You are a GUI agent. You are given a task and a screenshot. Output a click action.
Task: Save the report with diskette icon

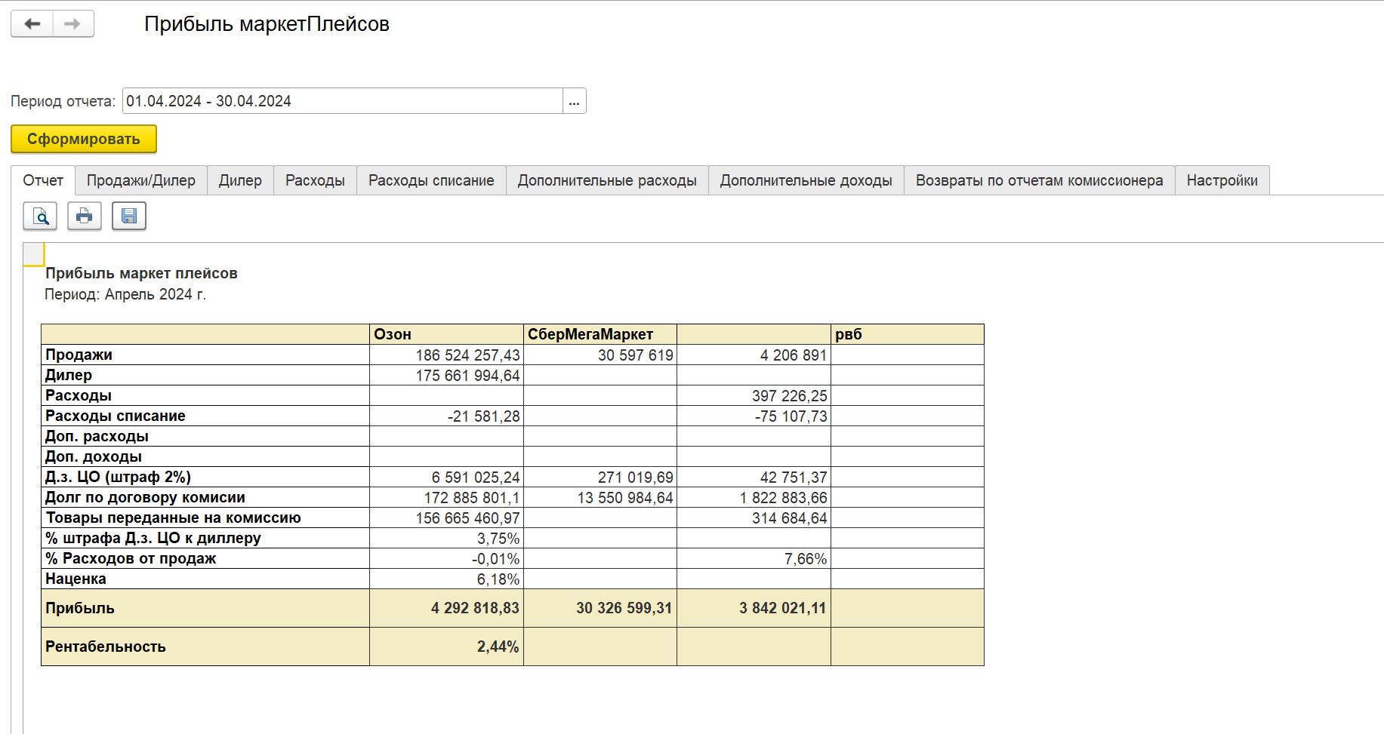point(129,217)
